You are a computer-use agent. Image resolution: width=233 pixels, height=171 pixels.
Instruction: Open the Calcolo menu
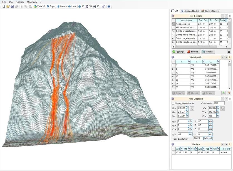tap(20, 2)
